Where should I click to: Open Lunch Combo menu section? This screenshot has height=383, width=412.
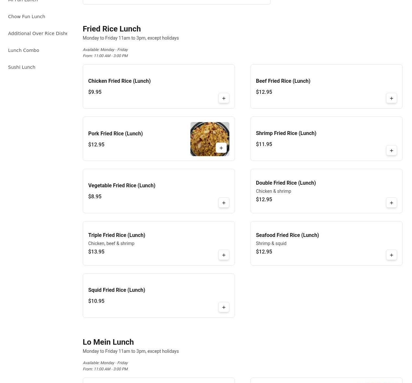[x=24, y=50]
